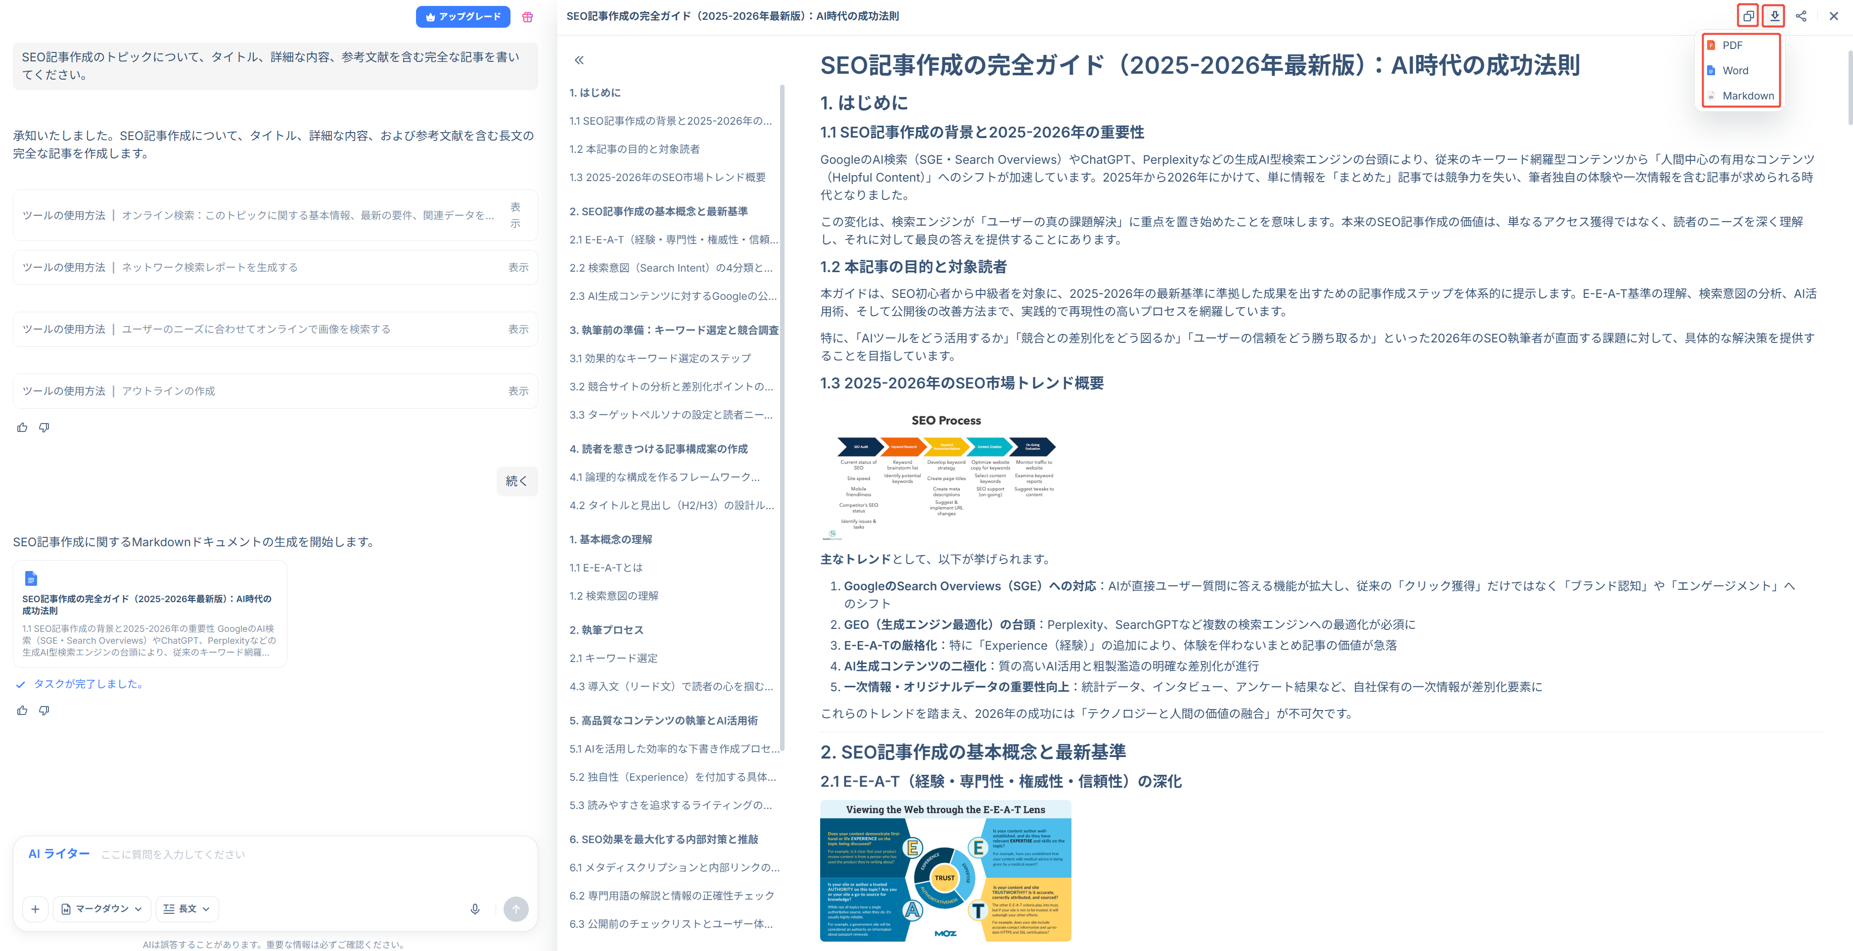Give a thumbs down to the first response

click(x=44, y=427)
